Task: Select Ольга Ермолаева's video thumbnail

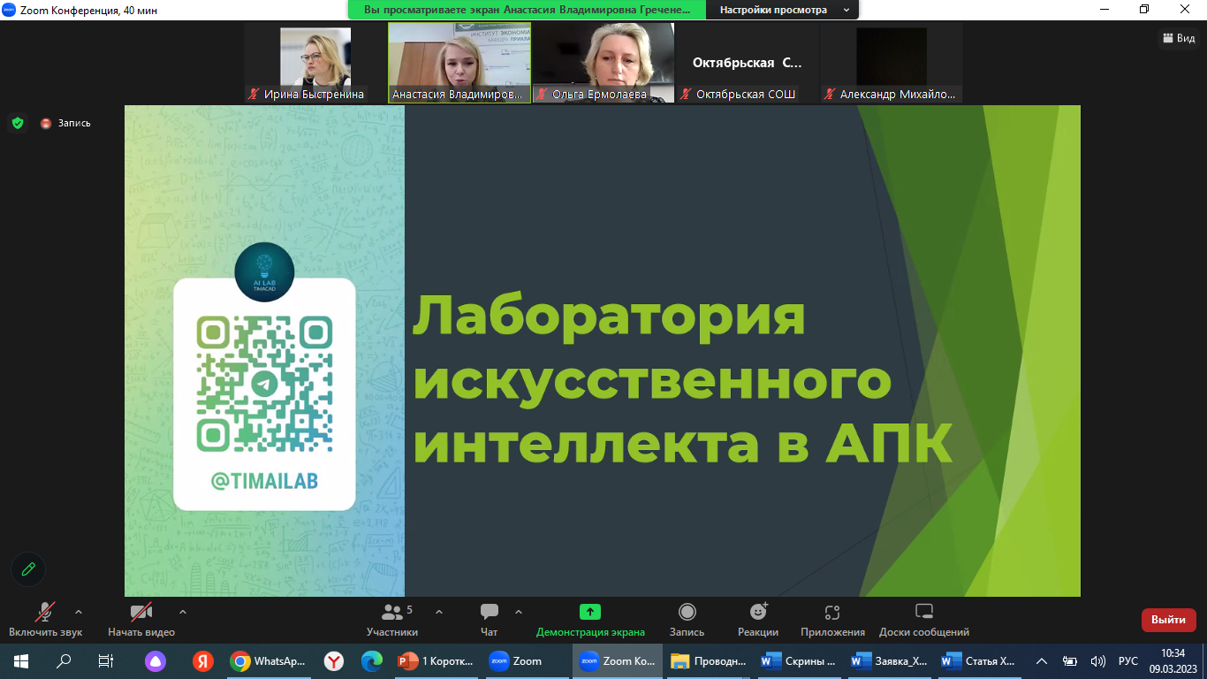Action: tap(603, 63)
